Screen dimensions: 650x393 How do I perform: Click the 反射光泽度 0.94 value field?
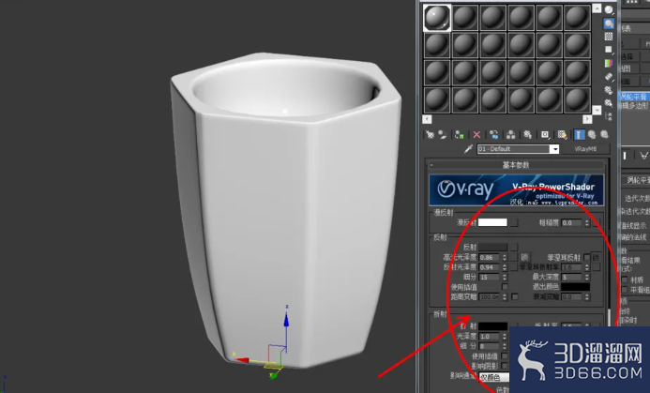coord(489,267)
